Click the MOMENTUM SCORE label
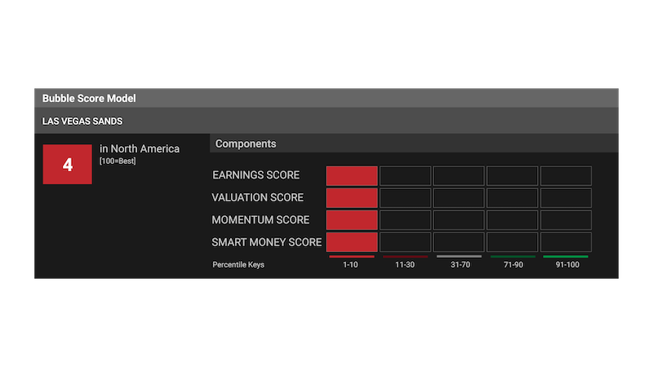The width and height of the screenshot is (653, 367). coord(260,220)
